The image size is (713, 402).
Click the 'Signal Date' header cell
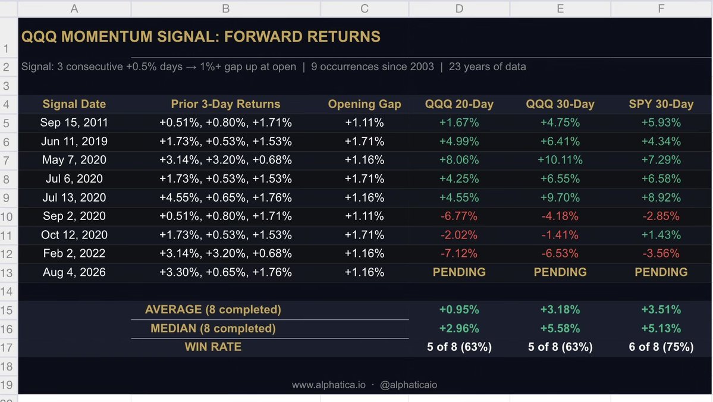tap(74, 104)
